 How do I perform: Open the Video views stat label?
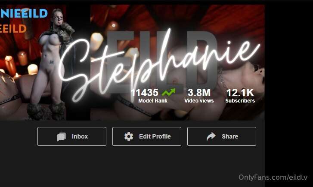click(x=199, y=101)
